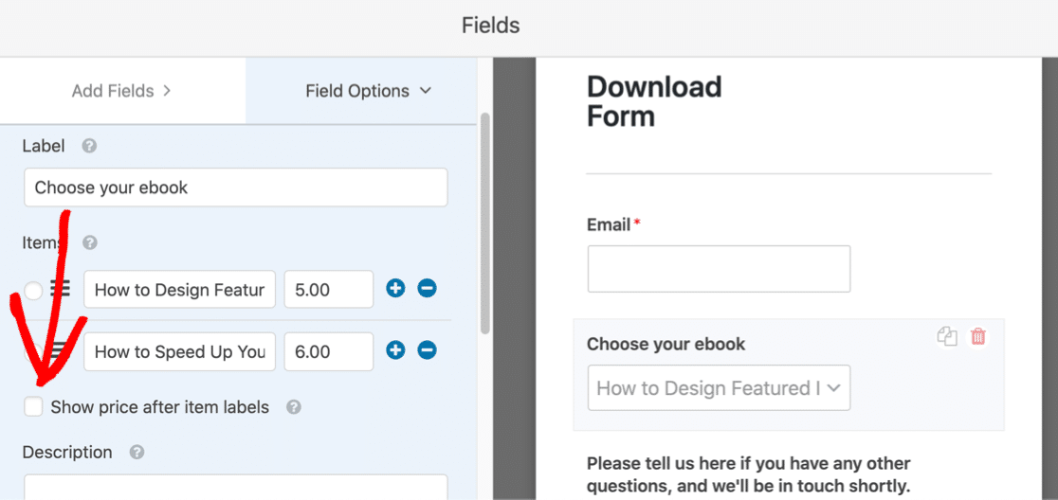Click the 5.00 price field

pyautogui.click(x=329, y=290)
